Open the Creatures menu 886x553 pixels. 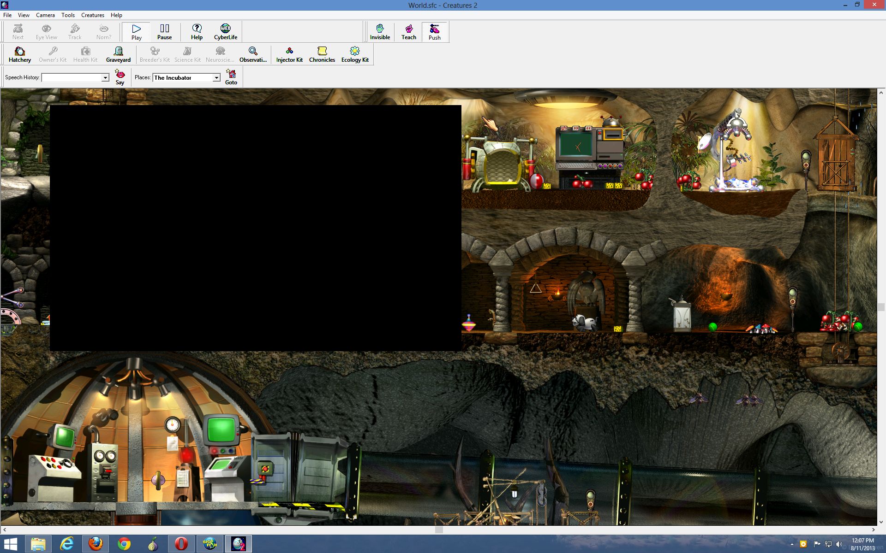click(93, 15)
